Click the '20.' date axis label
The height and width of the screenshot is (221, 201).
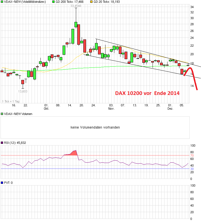[82, 105]
